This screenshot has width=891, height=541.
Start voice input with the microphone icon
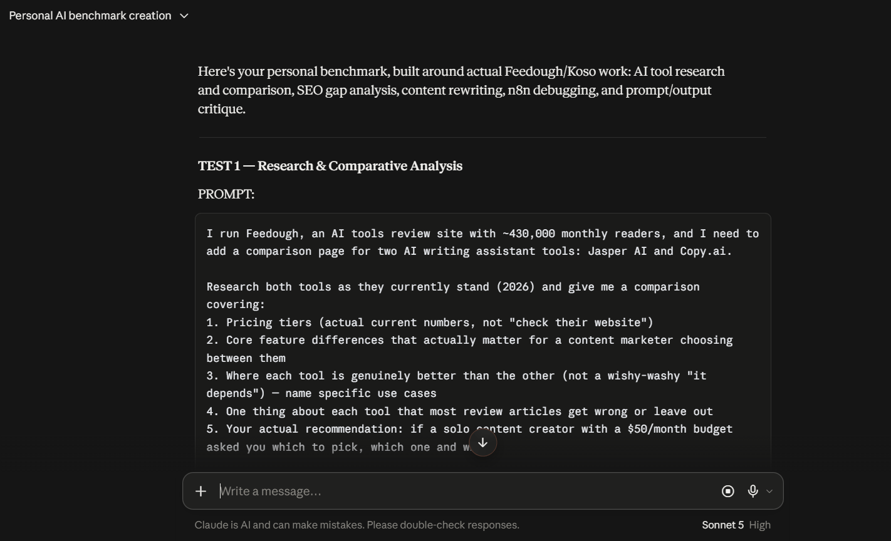pyautogui.click(x=753, y=492)
